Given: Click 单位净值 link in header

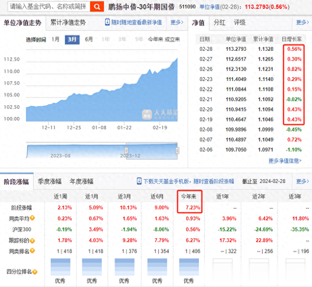Looking at the screenshot, I should (x=210, y=7).
